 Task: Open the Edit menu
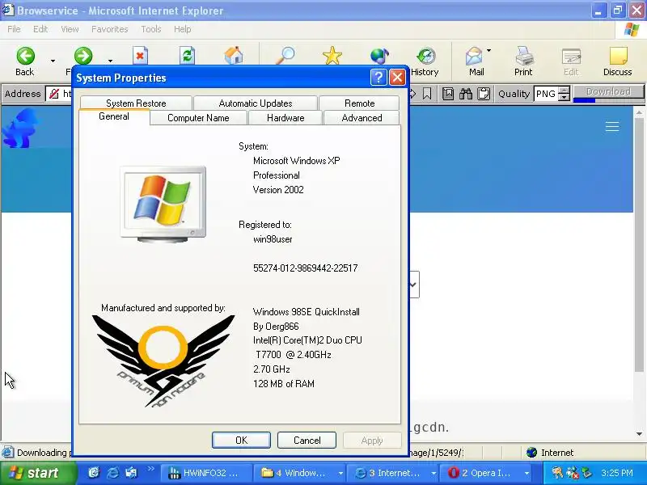40,29
